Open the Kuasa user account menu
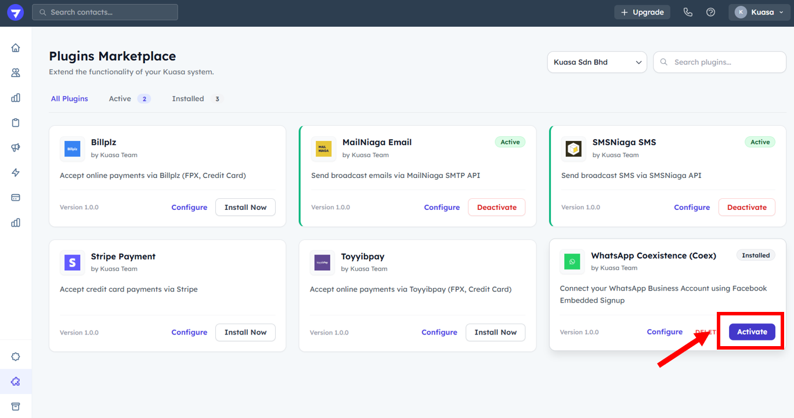The height and width of the screenshot is (418, 794). coord(759,12)
